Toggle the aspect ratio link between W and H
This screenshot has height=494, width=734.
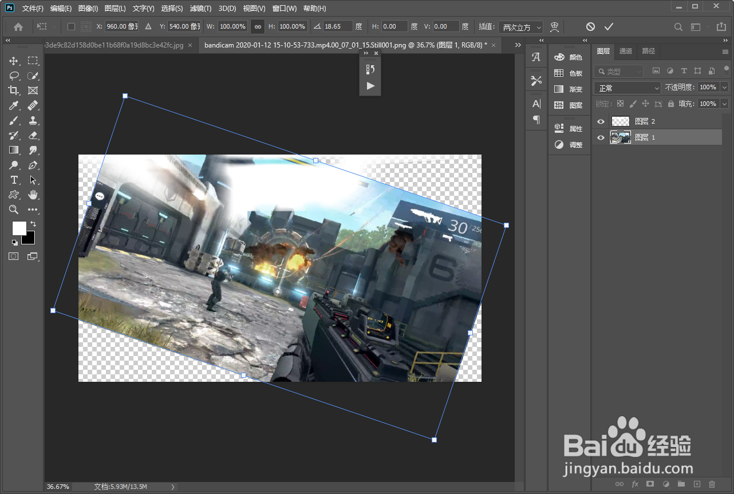coord(258,26)
